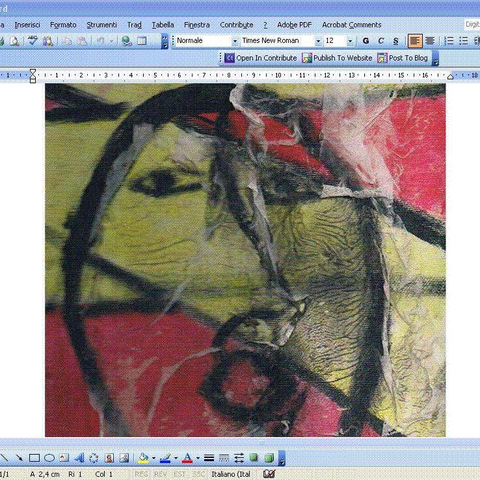Apply the fill color bucket
This screenshot has width=480, height=480.
[x=143, y=458]
